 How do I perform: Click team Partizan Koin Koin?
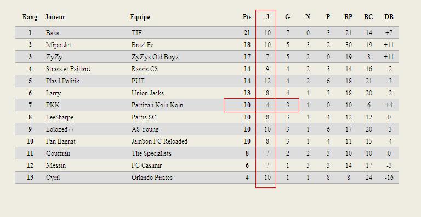(x=157, y=105)
